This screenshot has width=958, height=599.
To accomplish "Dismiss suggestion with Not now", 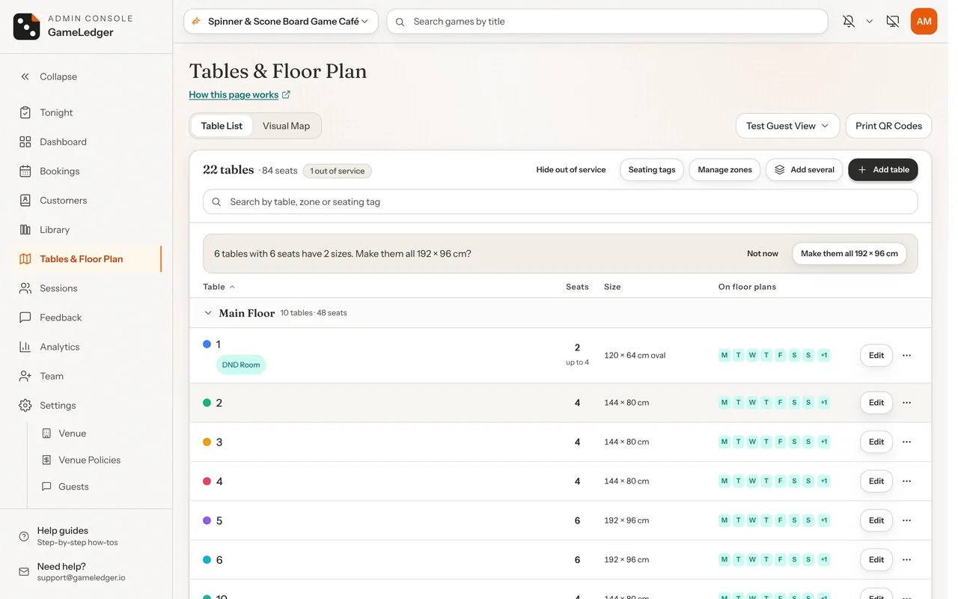I will click(x=763, y=254).
